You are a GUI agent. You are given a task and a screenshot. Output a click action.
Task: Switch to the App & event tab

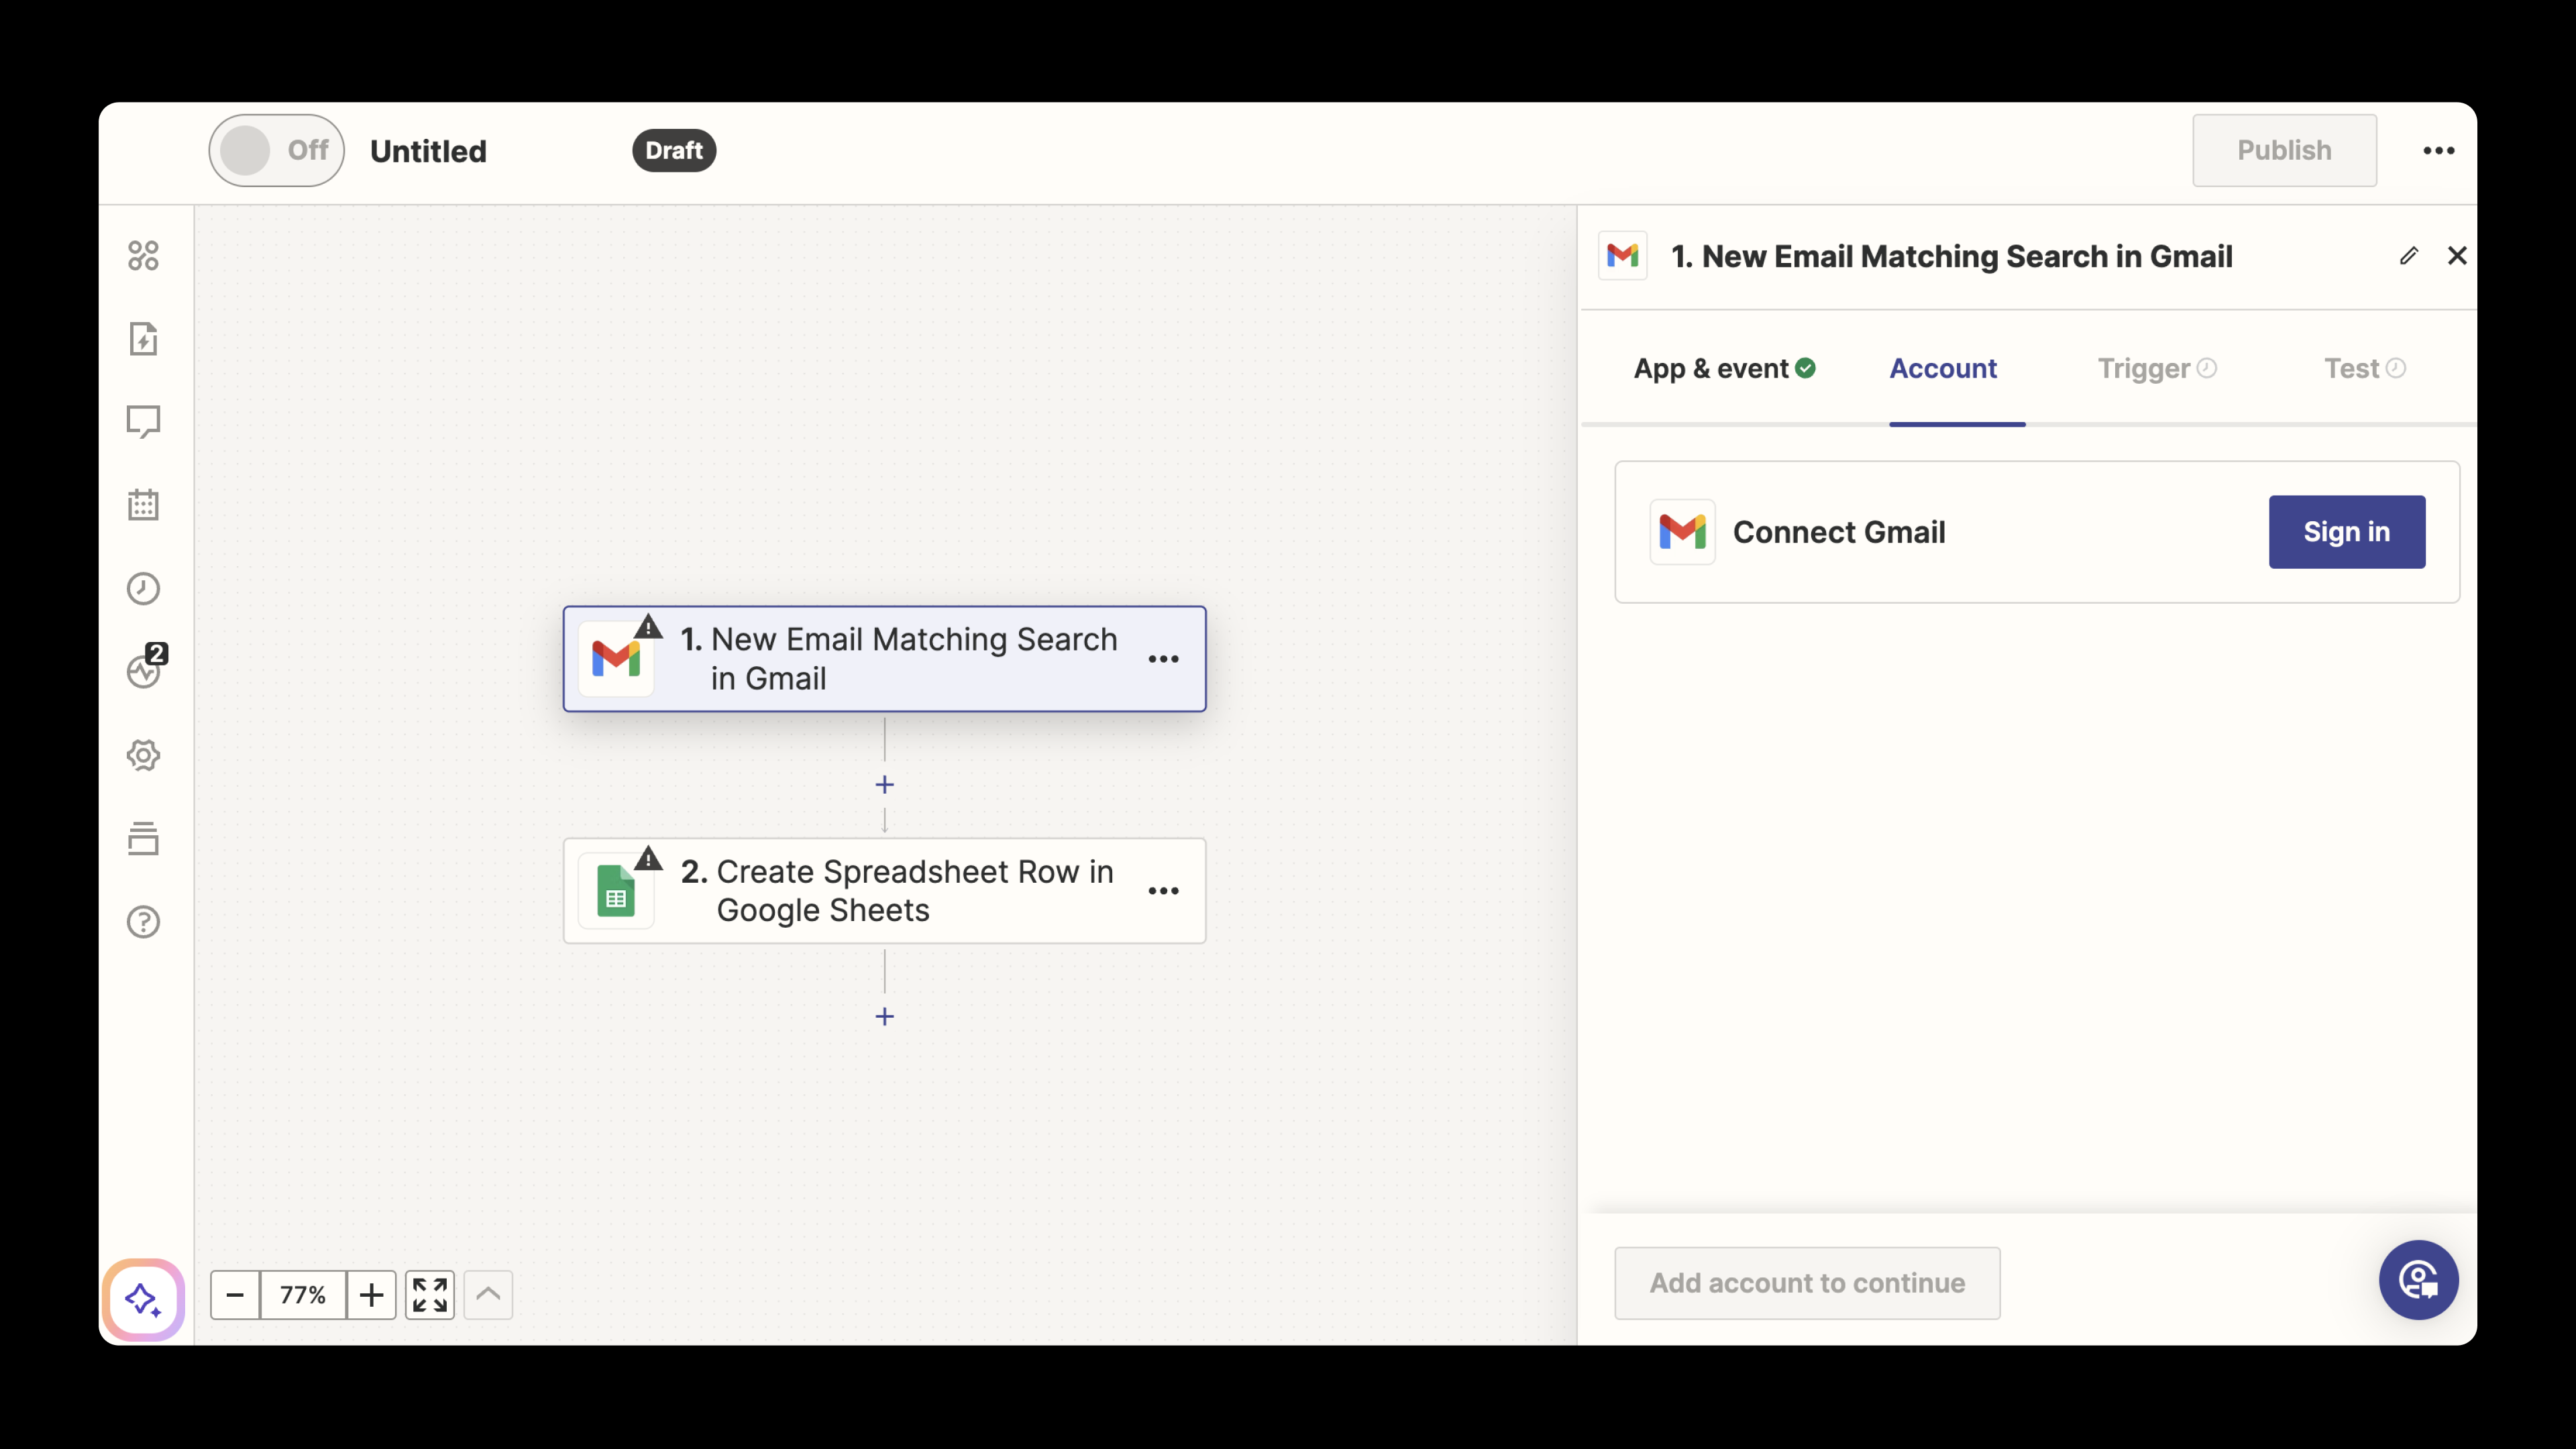1724,368
